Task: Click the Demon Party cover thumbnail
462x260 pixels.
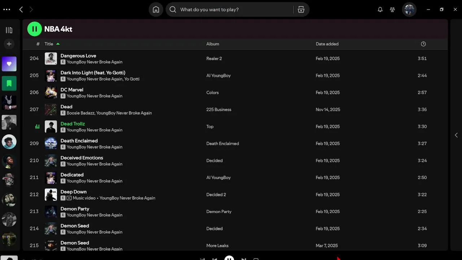Action: 51,212
